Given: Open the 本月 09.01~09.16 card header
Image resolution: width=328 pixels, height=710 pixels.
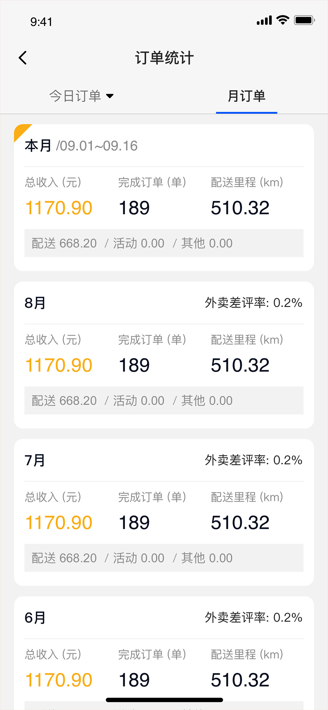Looking at the screenshot, I should [x=81, y=146].
